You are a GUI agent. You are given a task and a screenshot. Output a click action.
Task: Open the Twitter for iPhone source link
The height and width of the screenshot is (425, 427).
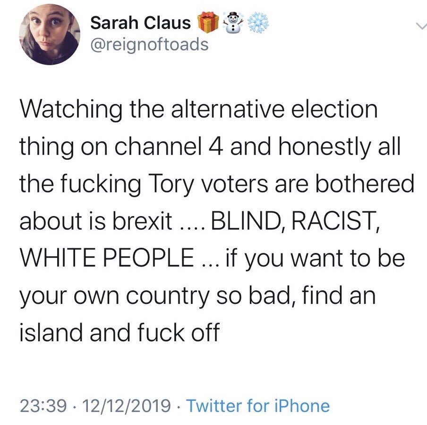tap(258, 406)
